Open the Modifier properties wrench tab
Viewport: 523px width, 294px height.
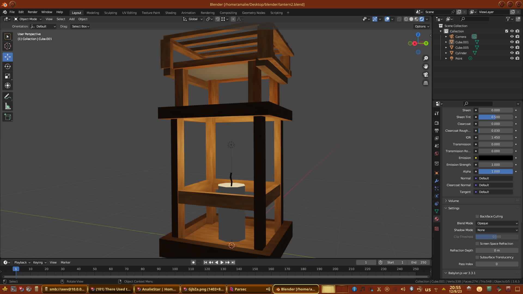437,181
